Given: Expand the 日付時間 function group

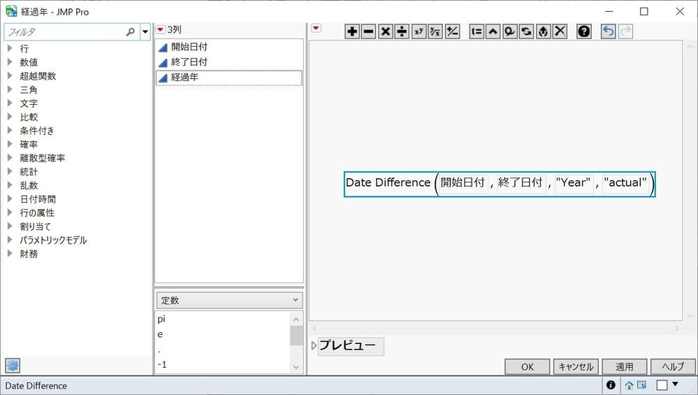Looking at the screenshot, I should point(10,199).
